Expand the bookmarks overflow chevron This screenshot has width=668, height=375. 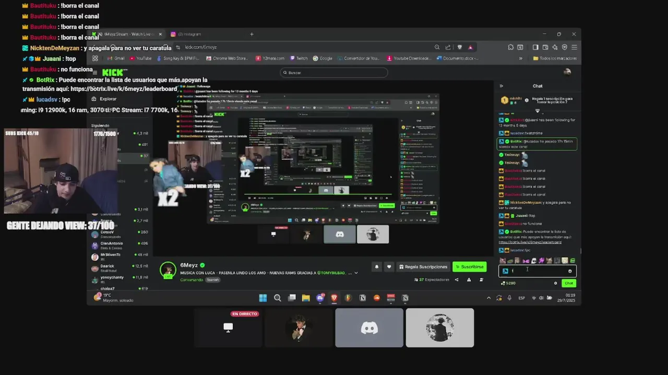(x=520, y=58)
